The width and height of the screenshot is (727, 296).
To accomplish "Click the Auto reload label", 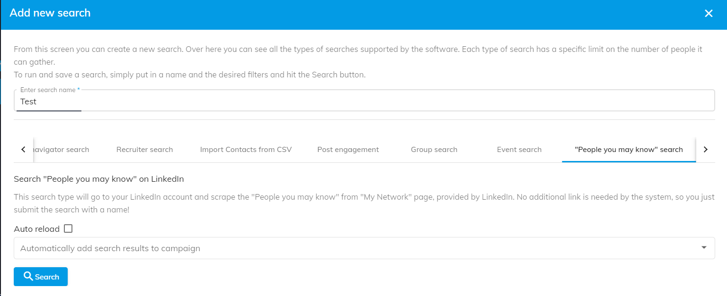I will click(37, 229).
